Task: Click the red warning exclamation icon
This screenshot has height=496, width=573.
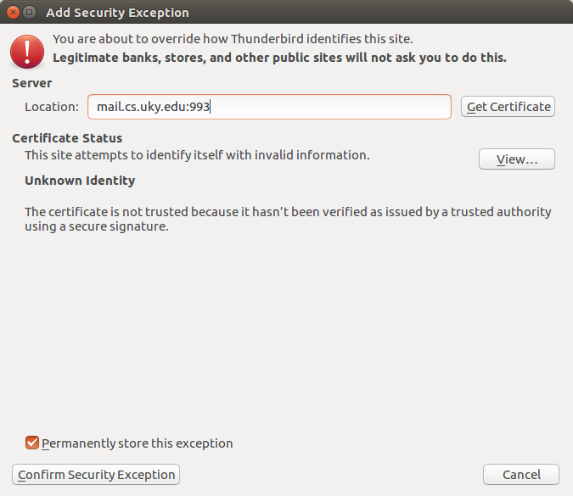Action: (27, 52)
